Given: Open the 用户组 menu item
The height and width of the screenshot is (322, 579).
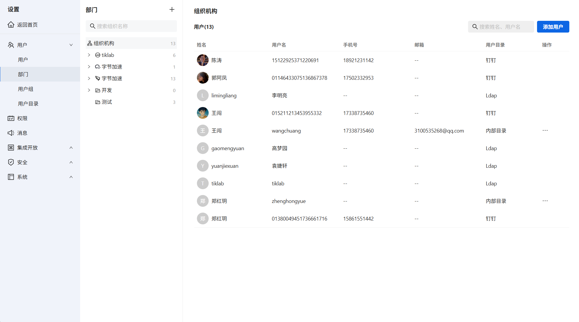Looking at the screenshot, I should (26, 89).
